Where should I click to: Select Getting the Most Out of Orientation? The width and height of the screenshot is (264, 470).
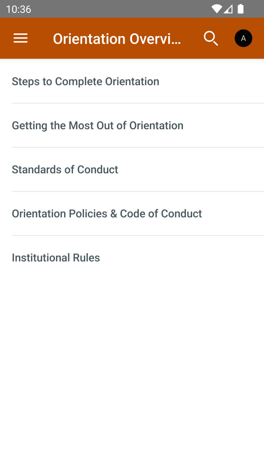click(98, 125)
